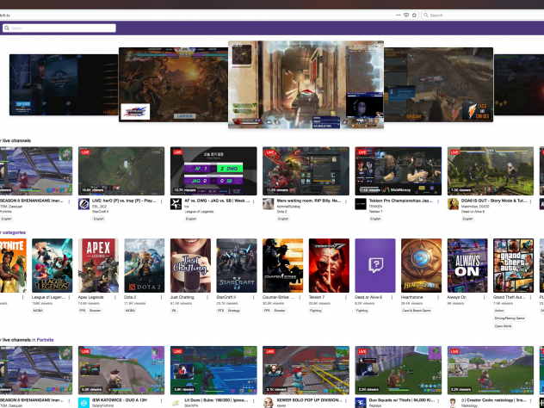Click the Fortnite link in live channels heading

[x=45, y=339]
